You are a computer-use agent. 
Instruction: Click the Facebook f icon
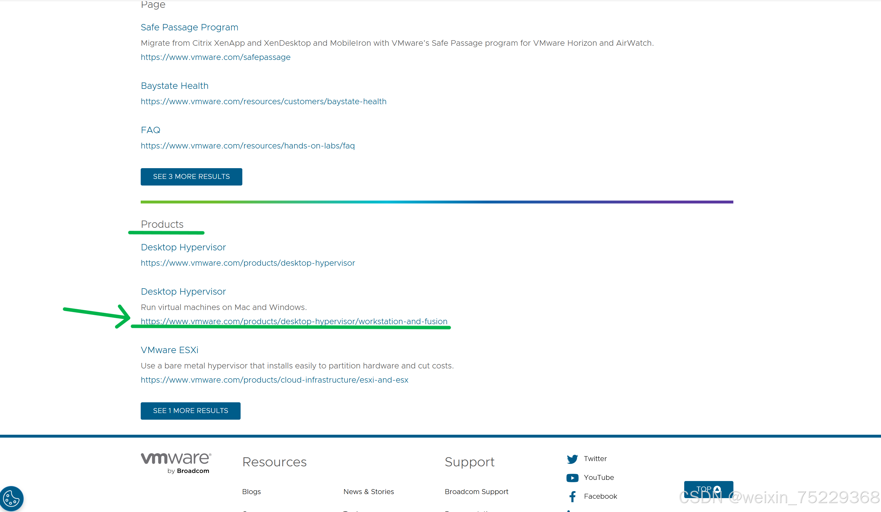[x=572, y=496]
